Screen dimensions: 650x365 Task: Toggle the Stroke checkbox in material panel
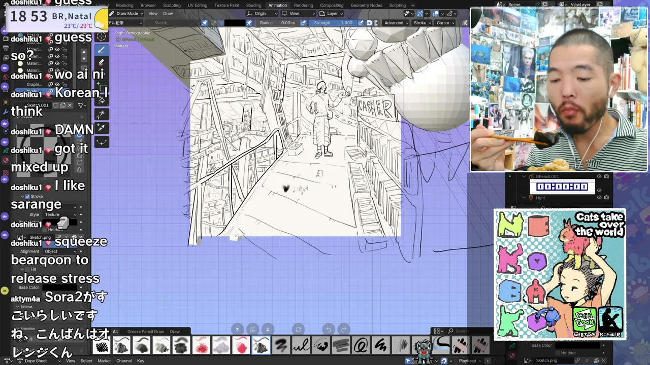coord(27,197)
